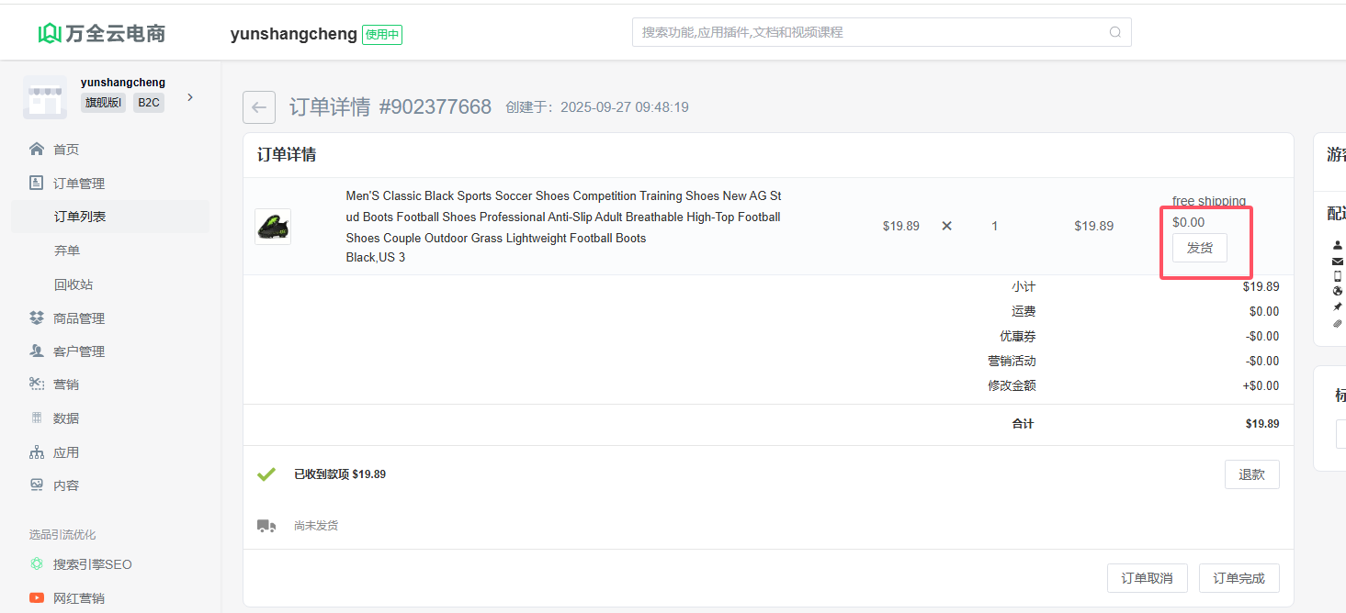
Task: Open 弃单 abandoned orders menu item
Action: pos(67,251)
